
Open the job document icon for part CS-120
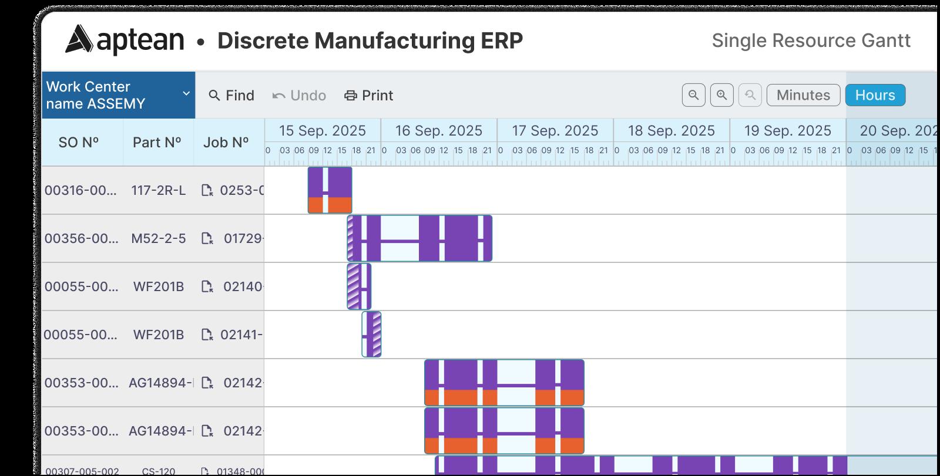coord(206,471)
